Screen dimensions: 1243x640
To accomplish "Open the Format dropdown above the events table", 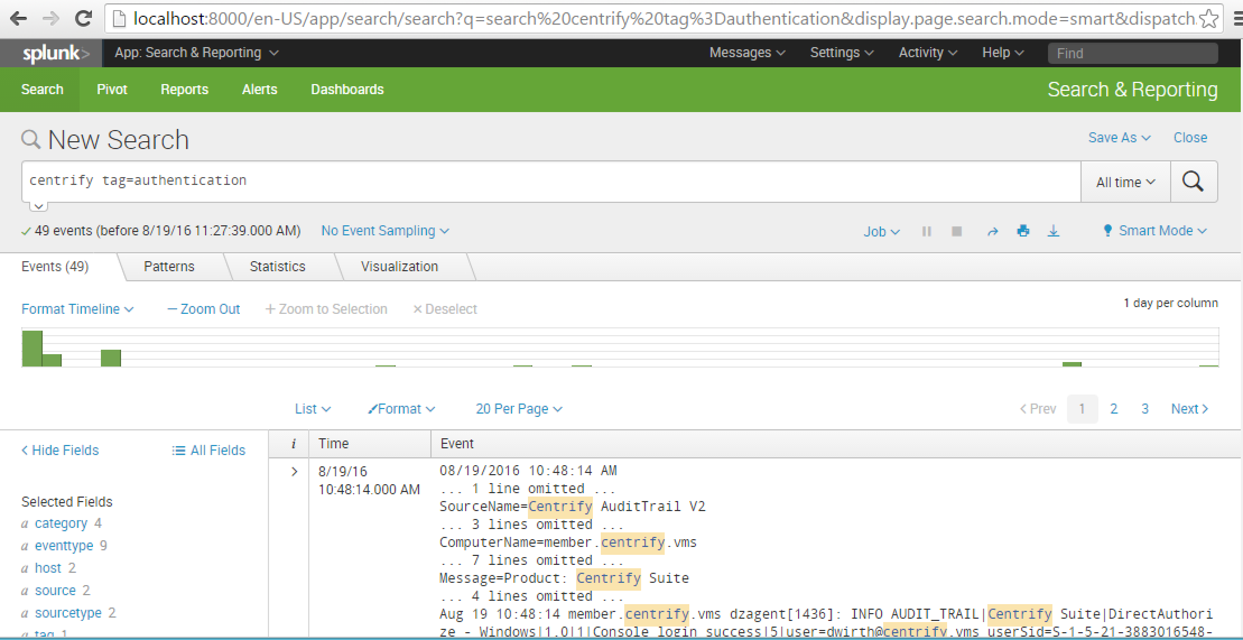I will tap(401, 409).
